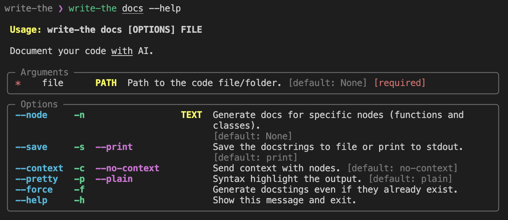Click the --no-context negation flag
508x220 pixels.
(x=127, y=168)
